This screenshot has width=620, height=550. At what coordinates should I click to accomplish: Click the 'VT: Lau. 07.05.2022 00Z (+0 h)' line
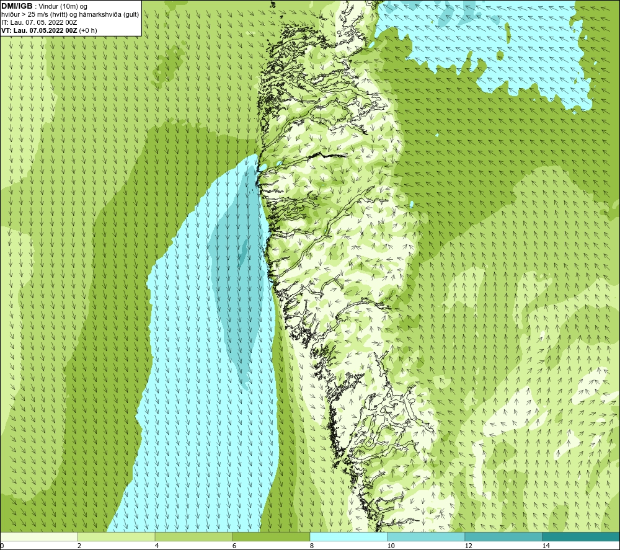coord(49,30)
